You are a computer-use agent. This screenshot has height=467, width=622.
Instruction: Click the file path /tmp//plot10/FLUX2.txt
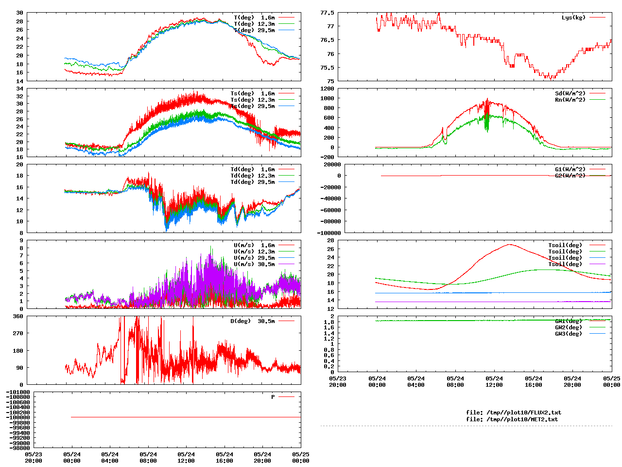click(x=513, y=413)
